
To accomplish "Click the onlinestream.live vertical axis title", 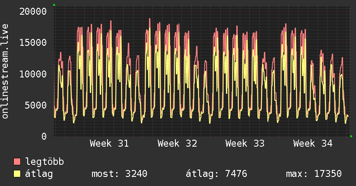I will pyautogui.click(x=5, y=71).
